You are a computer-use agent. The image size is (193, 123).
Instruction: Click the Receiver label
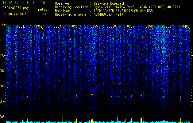pos(62,11)
